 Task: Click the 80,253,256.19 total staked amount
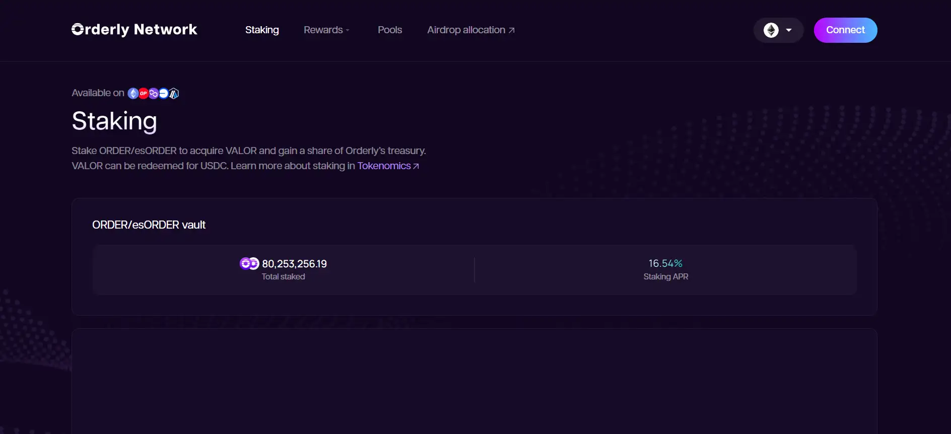294,264
